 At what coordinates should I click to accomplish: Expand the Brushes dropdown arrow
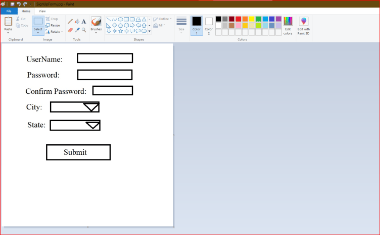tap(96, 33)
